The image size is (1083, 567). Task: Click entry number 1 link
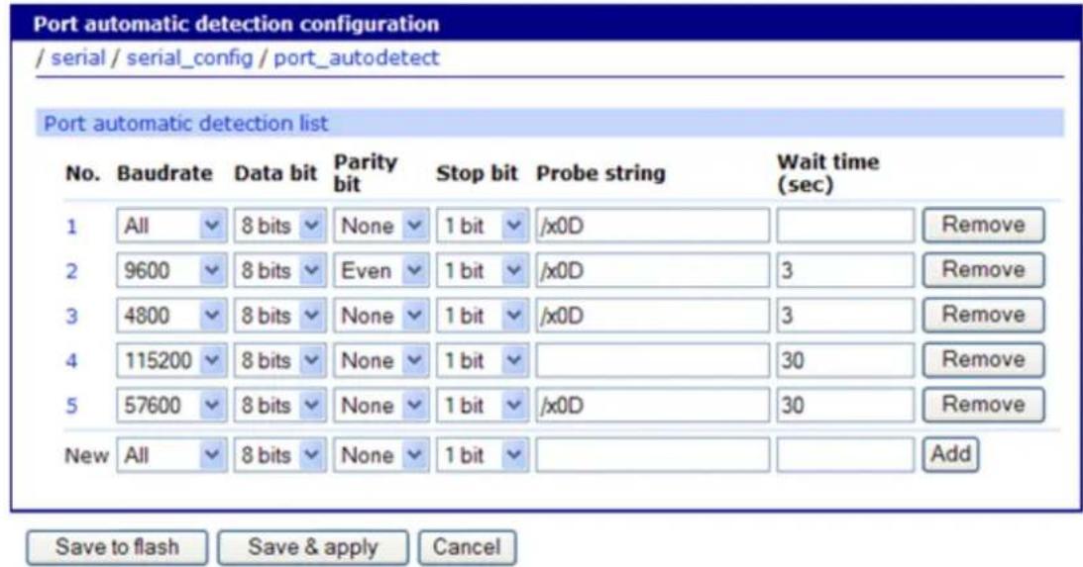[x=71, y=227]
